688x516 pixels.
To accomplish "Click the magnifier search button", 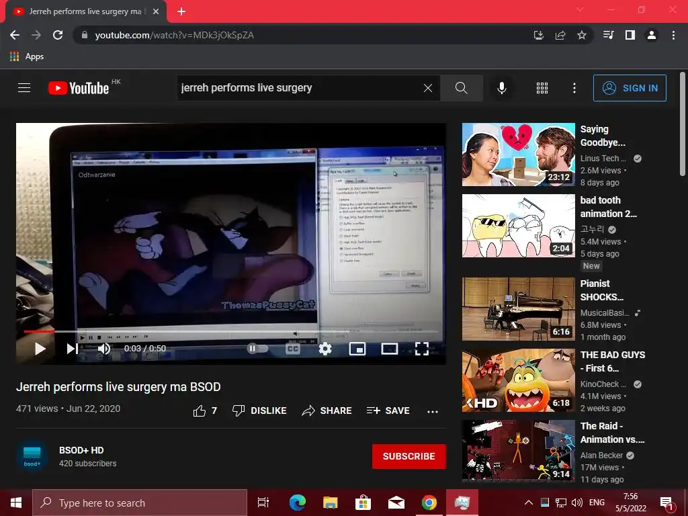I will pos(461,88).
